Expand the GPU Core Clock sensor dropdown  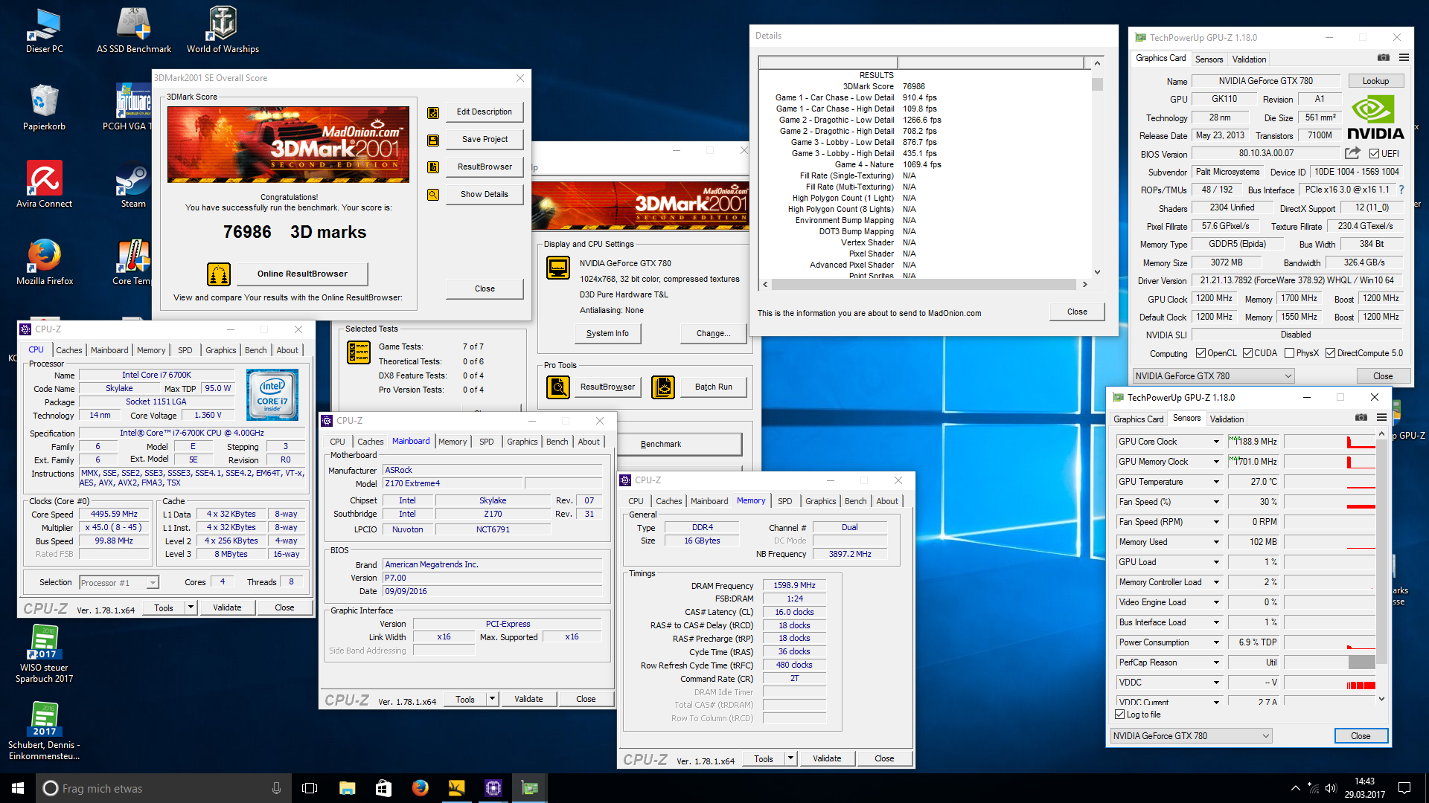[x=1216, y=442]
